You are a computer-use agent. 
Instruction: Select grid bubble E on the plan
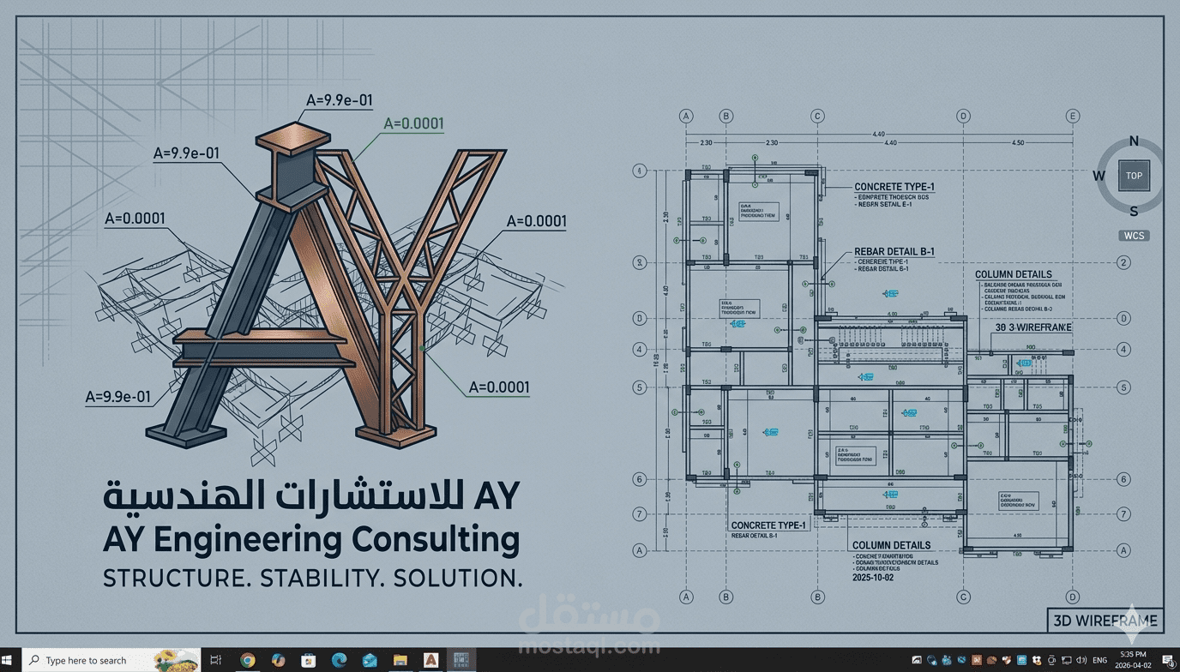[x=1072, y=116]
